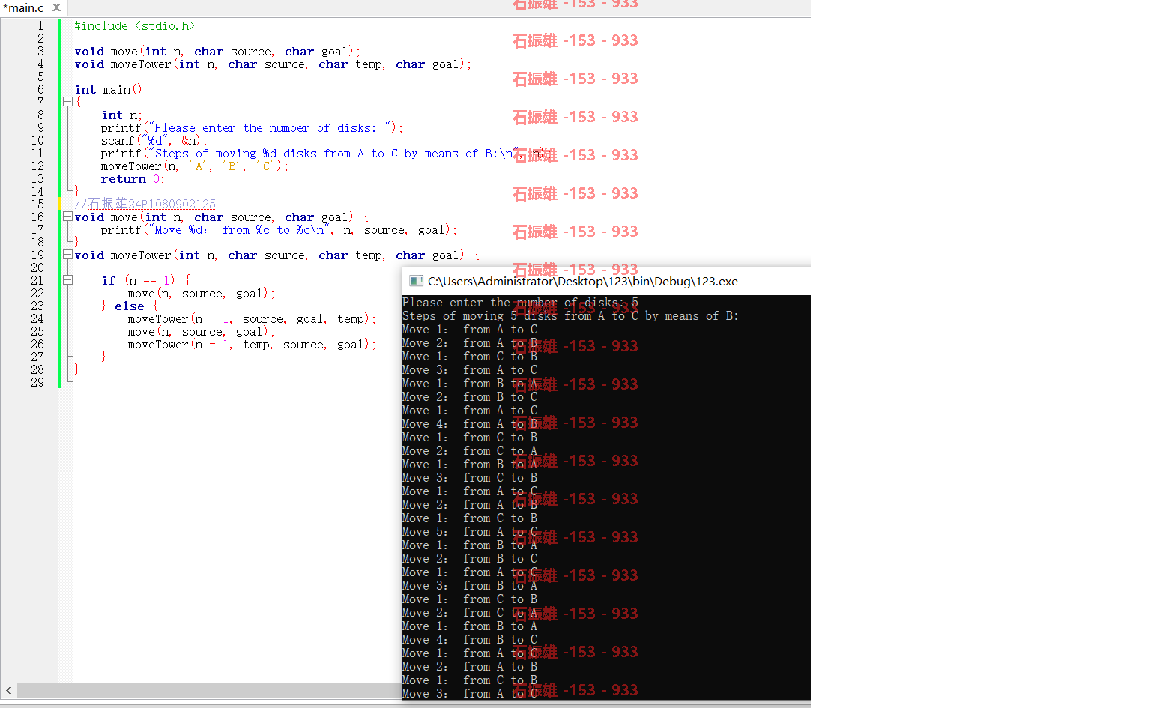Collapse the void moveTower function fold marker

(67, 255)
